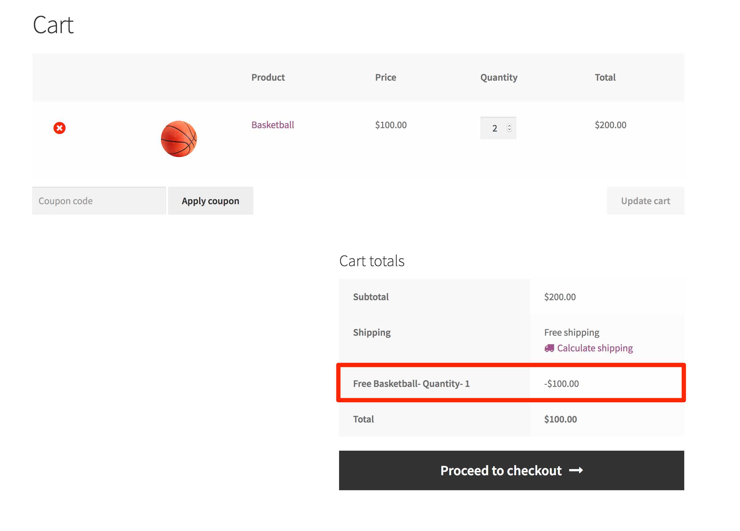This screenshot has width=740, height=531.
Task: Proceed to checkout
Action: coord(511,470)
